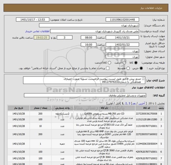This screenshot has width=171, height=165.
Task: Select item code 429762078771 0001
Action: [x=146, y=152]
